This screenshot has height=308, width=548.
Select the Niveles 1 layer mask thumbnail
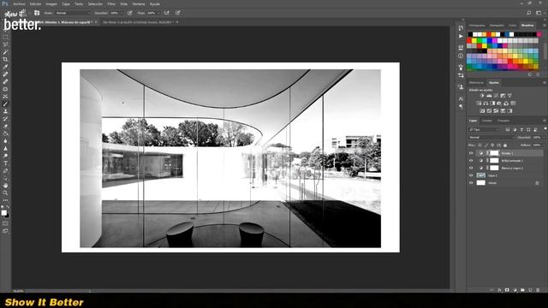[494, 153]
